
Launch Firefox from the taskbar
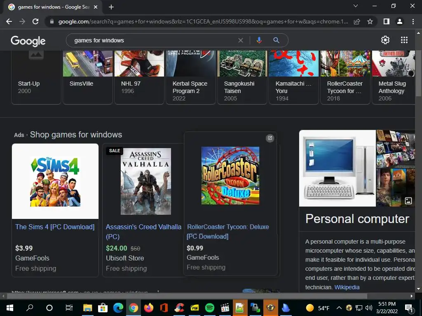coord(148,308)
